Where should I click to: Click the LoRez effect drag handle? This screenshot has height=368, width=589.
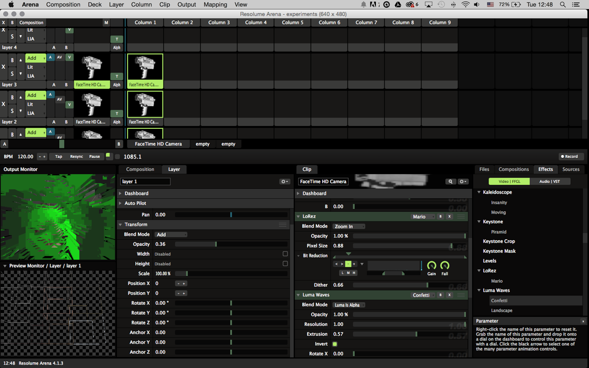461,216
